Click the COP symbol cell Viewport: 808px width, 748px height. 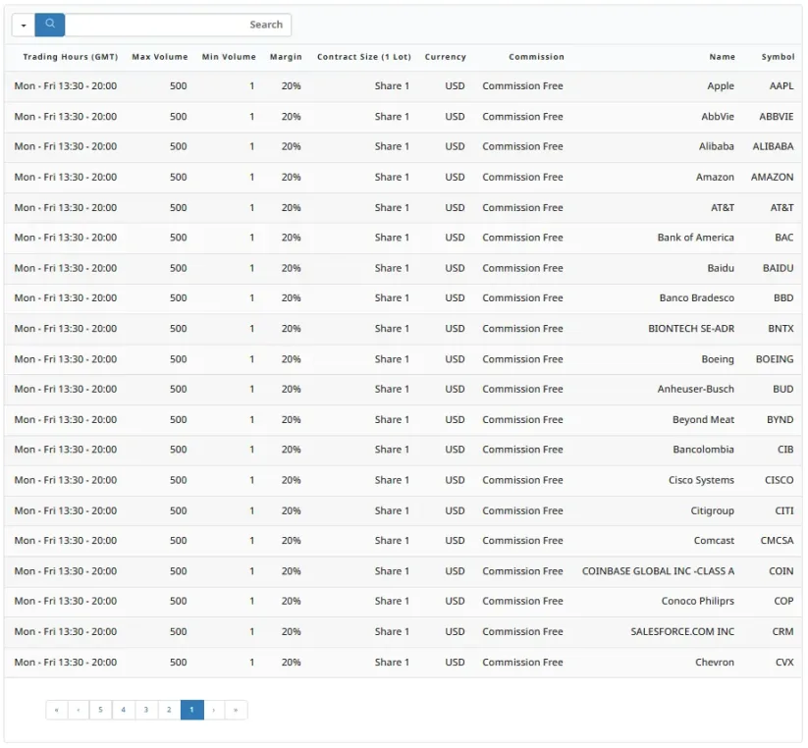[783, 601]
